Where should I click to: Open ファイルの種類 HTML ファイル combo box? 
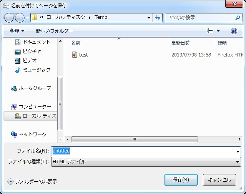point(146,162)
